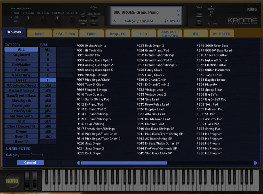Step program up with display arrow
Viewport: 263px width, 194px height.
click(178, 11)
